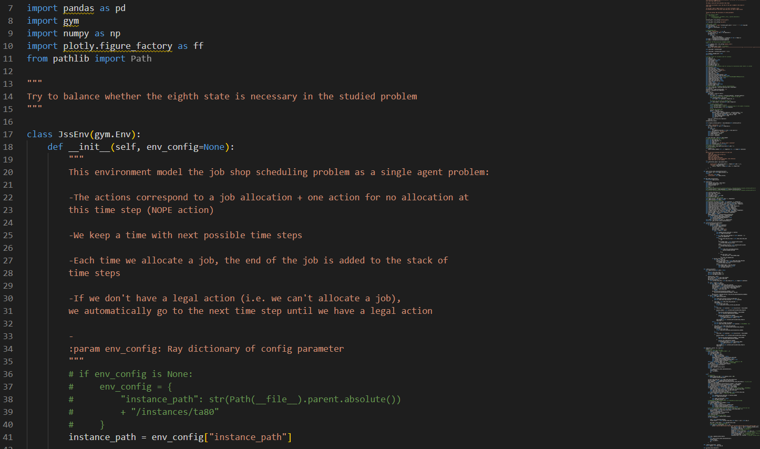Click line number 41 in the gutter
The height and width of the screenshot is (449, 760).
tap(8, 437)
